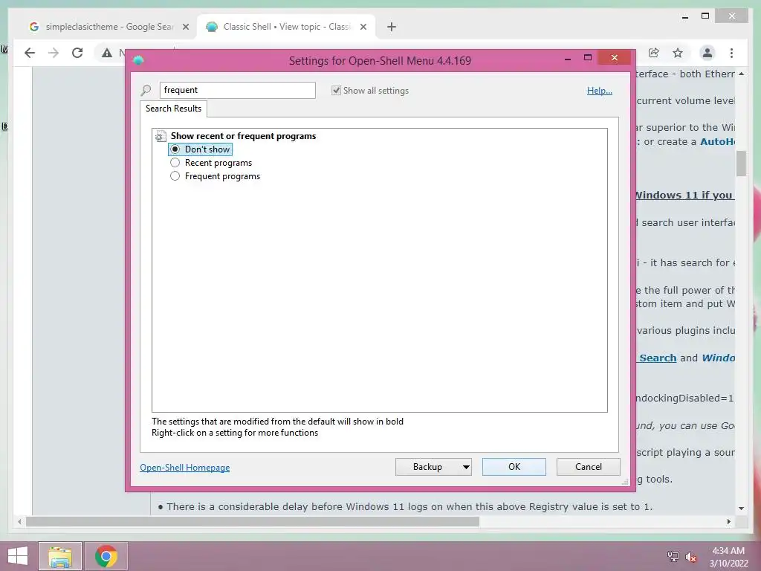The height and width of the screenshot is (571, 761).
Task: Click the horizontal scroll left arrow
Action: click(19, 521)
